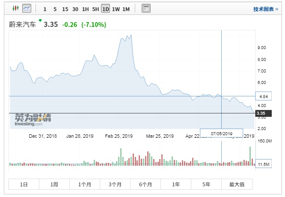Click the Dec 31, 2018 axis date

43,136
